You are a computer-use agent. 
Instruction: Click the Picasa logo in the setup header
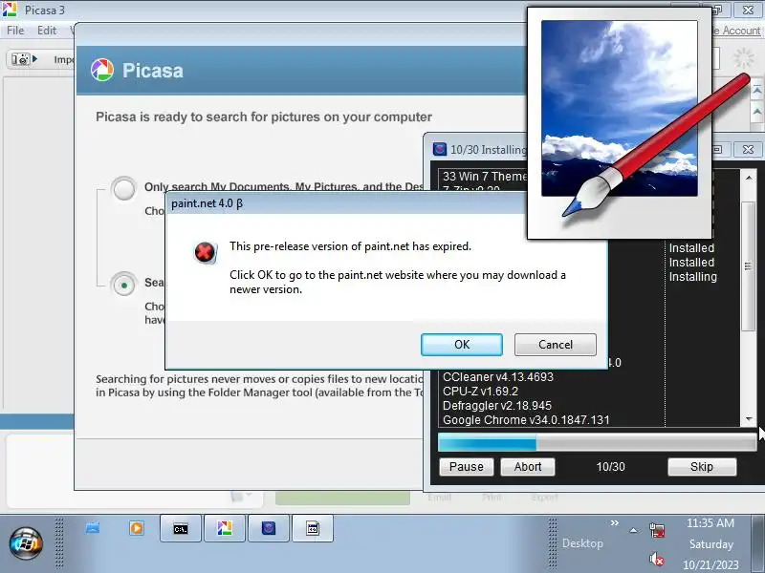[x=102, y=70]
